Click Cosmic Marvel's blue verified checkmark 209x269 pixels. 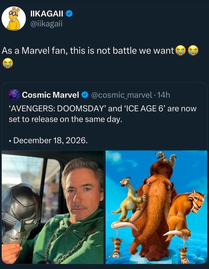(84, 95)
